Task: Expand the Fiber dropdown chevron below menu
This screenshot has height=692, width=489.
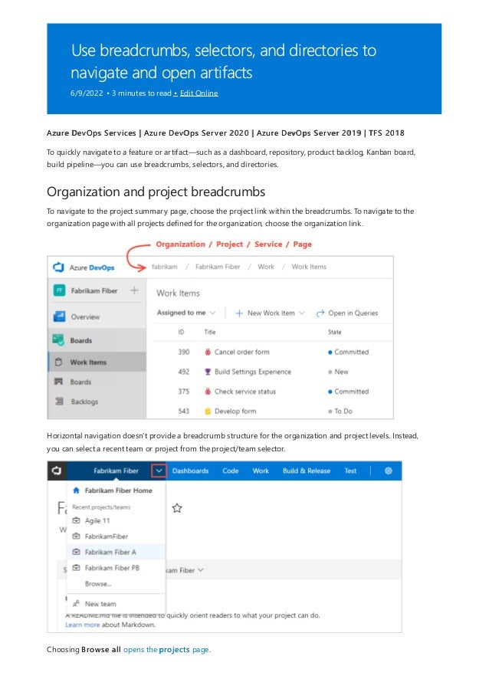Action: coord(201,569)
